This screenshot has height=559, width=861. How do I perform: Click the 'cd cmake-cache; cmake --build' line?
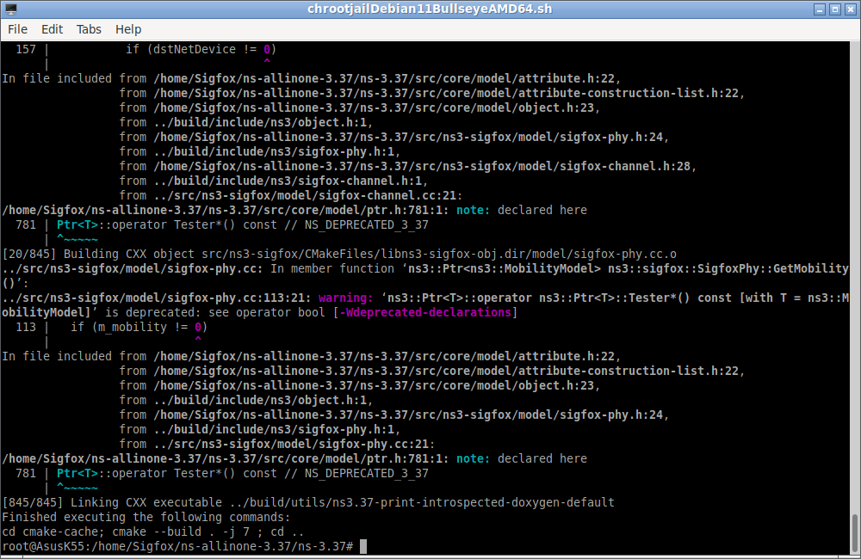153,532
